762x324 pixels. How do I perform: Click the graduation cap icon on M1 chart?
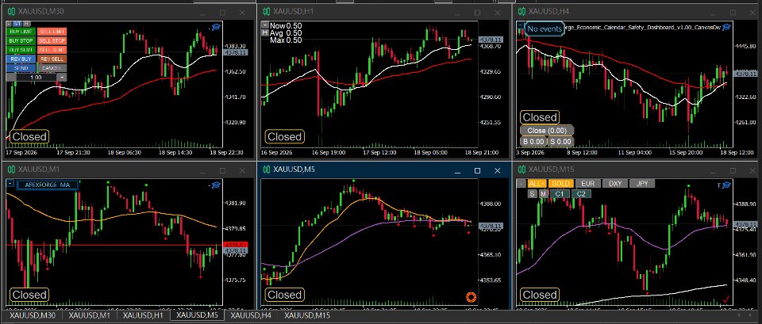(x=216, y=185)
